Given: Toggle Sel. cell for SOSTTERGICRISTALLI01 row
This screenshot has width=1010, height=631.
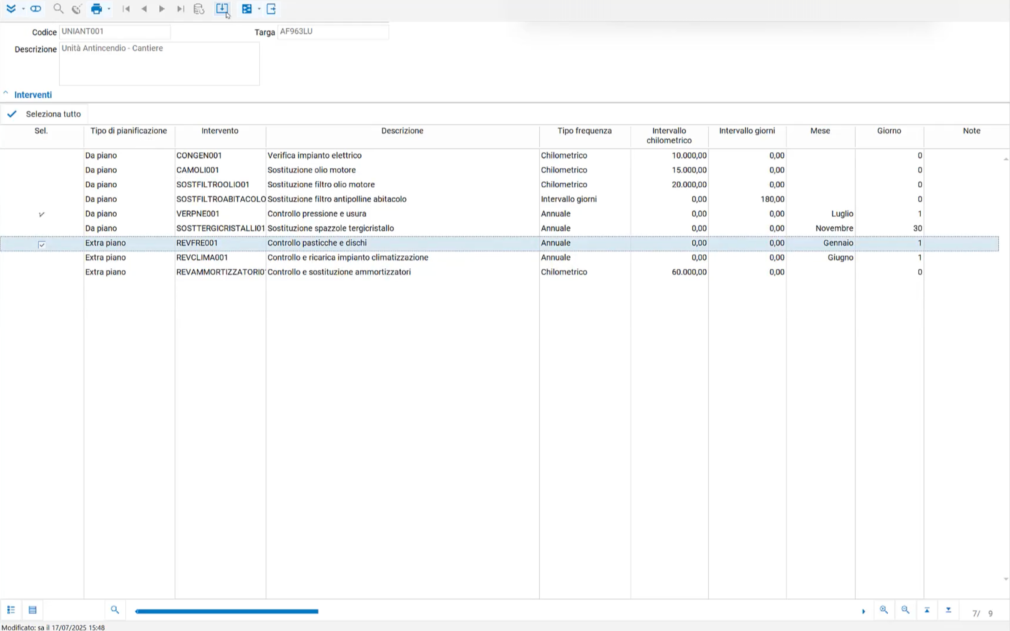Looking at the screenshot, I should 42,228.
